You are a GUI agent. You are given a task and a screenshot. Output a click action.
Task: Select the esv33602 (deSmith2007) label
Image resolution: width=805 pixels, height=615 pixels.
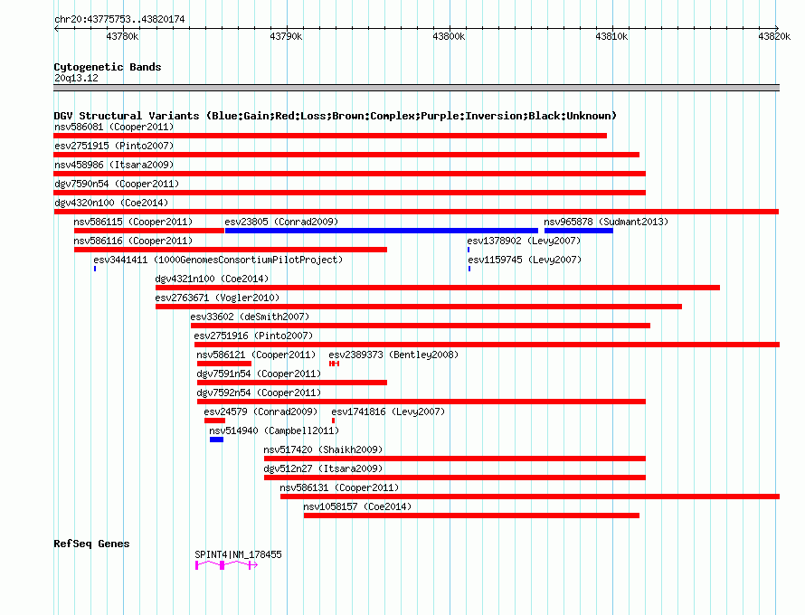[x=250, y=317]
